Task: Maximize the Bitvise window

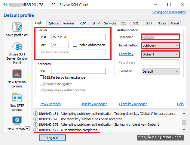Action: 169,5
